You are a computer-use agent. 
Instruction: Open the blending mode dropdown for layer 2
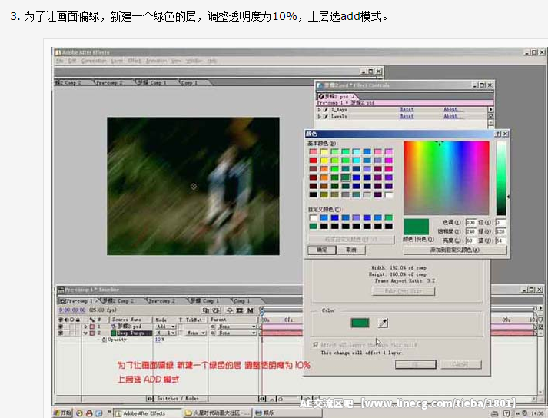[165, 333]
